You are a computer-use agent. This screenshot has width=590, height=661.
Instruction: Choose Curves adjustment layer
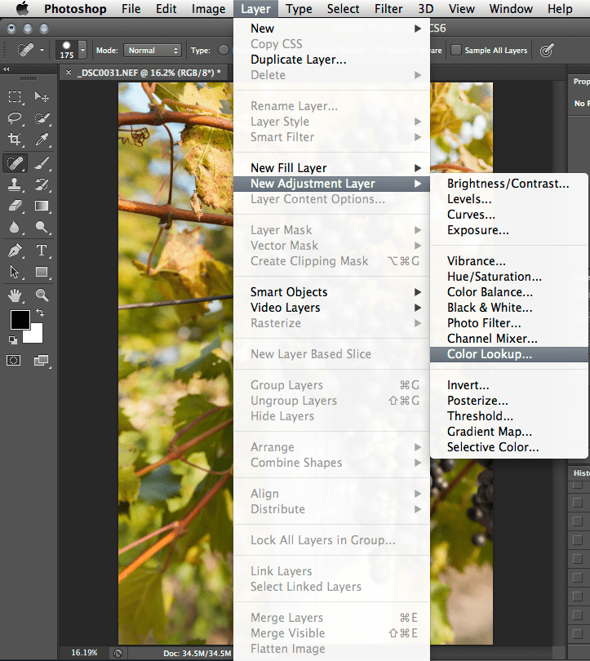(x=509, y=215)
